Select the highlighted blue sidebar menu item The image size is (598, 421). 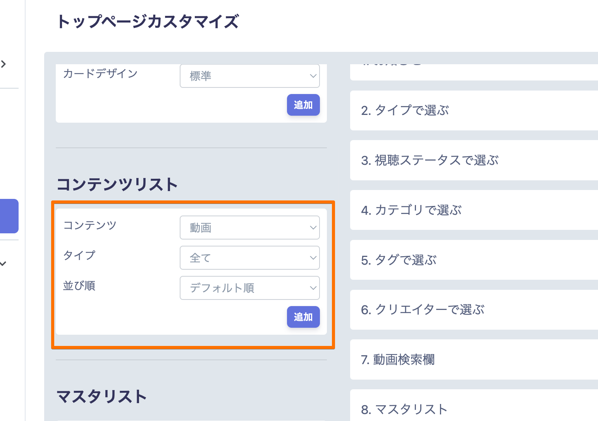coord(9,216)
